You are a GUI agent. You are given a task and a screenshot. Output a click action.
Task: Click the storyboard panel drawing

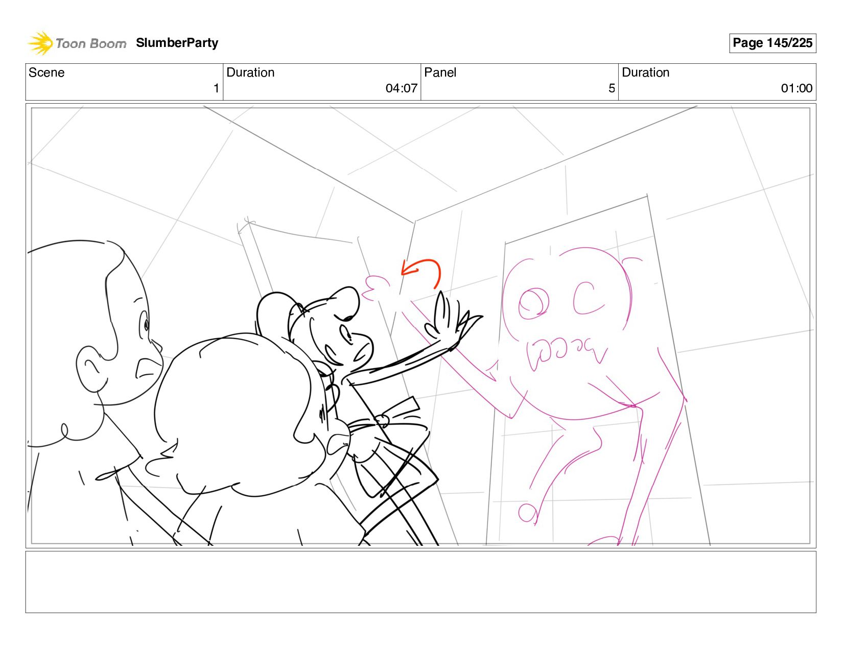coord(420,326)
